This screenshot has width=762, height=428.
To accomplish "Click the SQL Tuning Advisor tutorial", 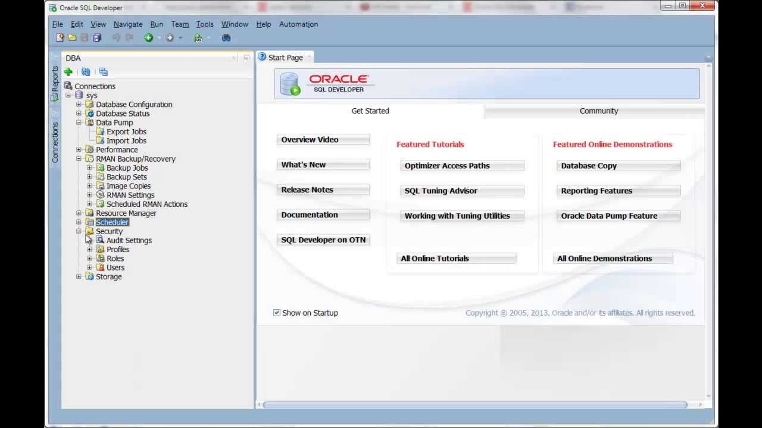I will [x=462, y=190].
